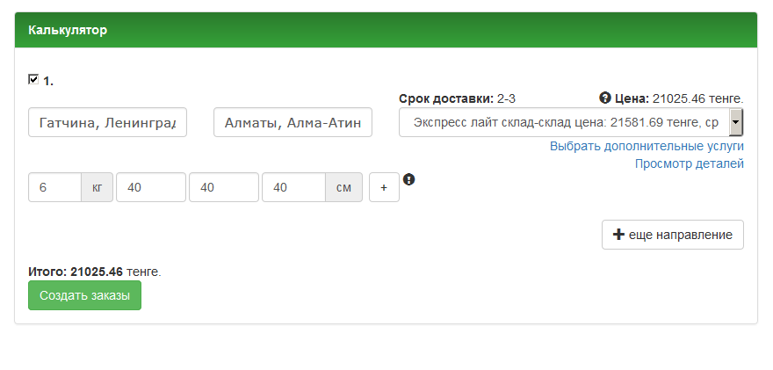Focus the Алматы destination city field
The image size is (773, 370).
tap(293, 123)
